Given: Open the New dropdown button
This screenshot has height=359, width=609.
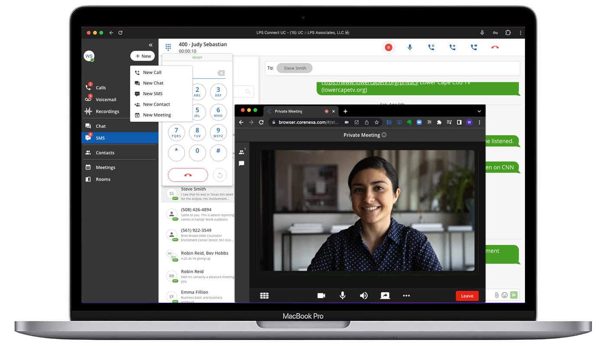Looking at the screenshot, I should point(143,56).
